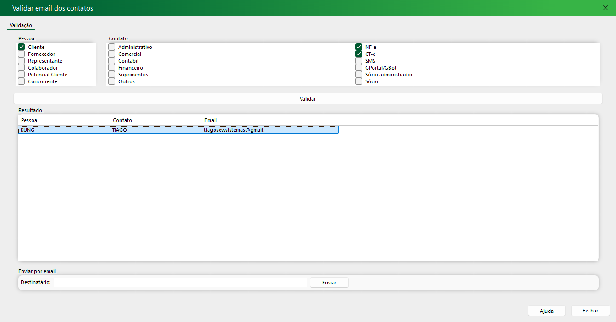Select the Colaborador checkbox

point(22,68)
